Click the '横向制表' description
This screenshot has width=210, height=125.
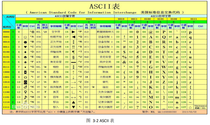pyautogui.click(x=56, y=77)
